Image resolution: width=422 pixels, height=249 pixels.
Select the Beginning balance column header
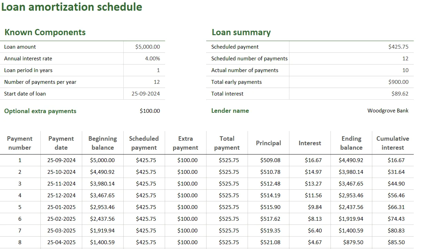point(103,143)
